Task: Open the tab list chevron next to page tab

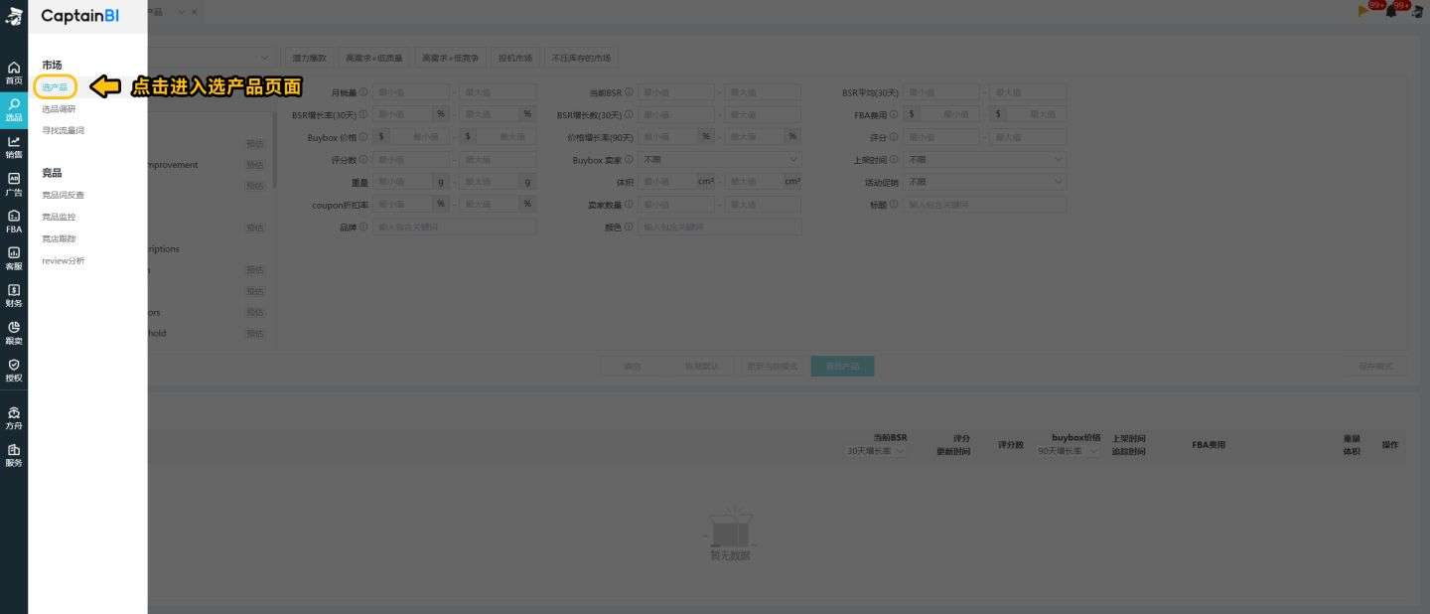Action: [x=181, y=11]
